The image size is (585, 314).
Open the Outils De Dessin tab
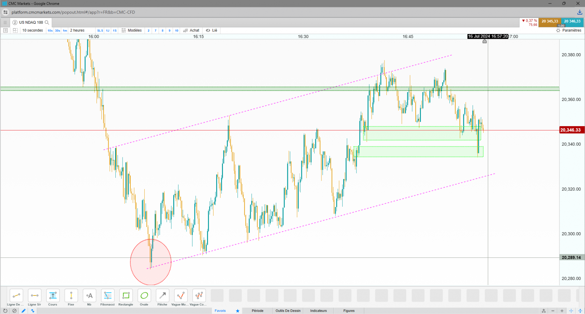pyautogui.click(x=288, y=311)
